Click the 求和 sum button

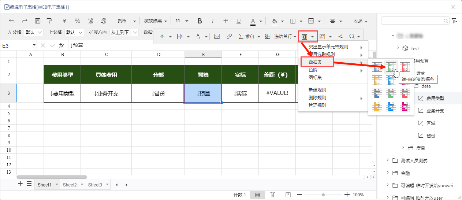click(x=246, y=36)
